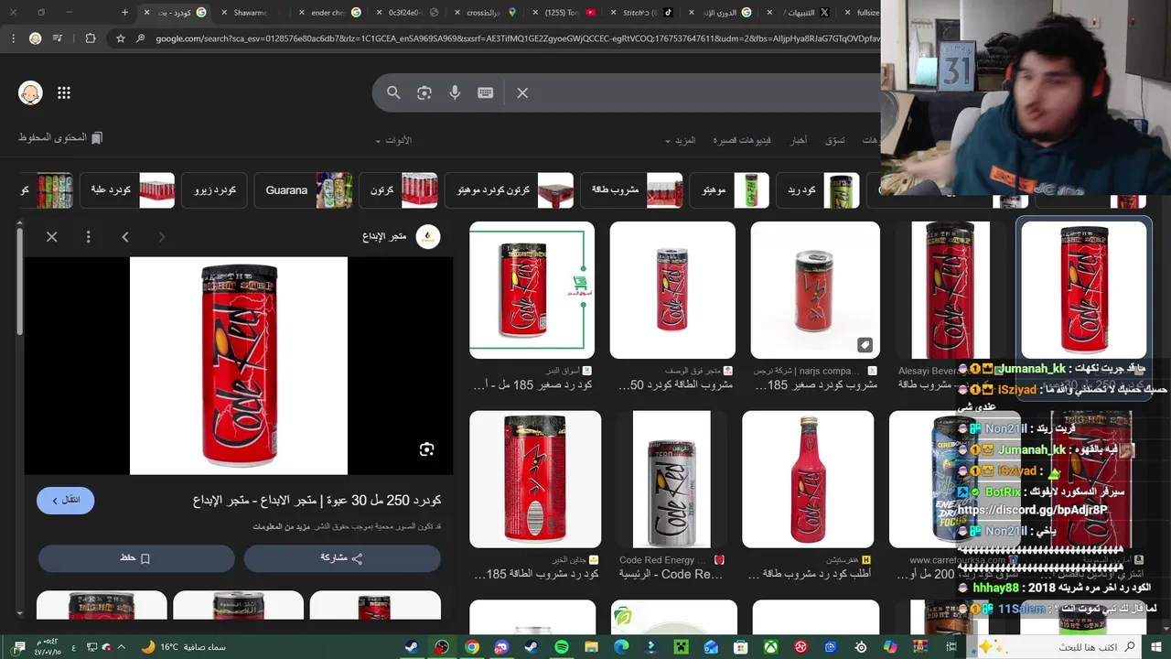Open المحتوى المحفوظ saved content link

click(x=60, y=137)
